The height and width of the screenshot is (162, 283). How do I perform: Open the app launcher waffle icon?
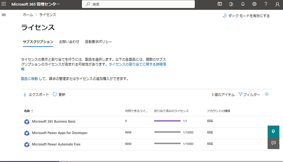click(x=4, y=4)
